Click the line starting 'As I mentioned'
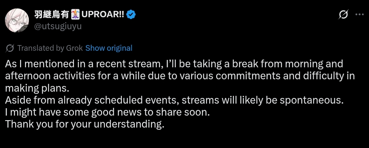This screenshot has height=148, width=369. [174, 64]
